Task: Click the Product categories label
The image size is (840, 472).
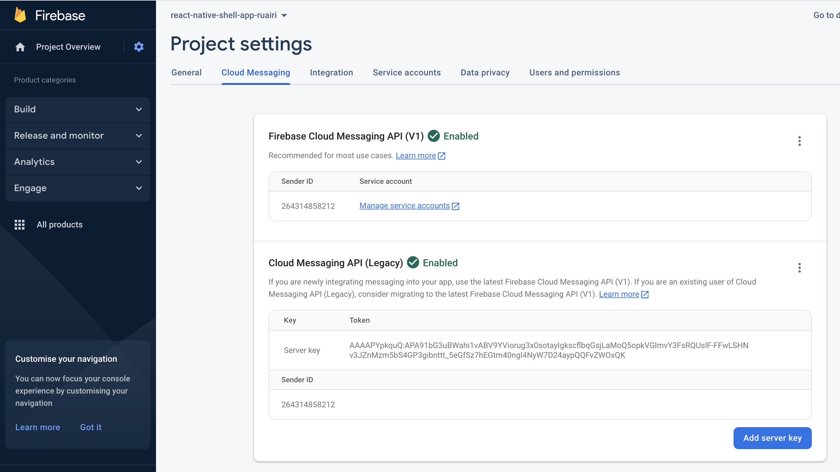Action: 45,80
